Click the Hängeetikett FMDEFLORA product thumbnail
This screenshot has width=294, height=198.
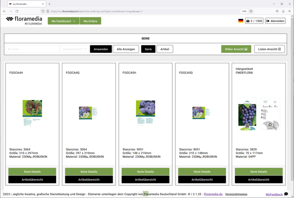(258, 114)
